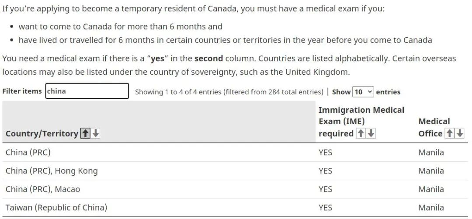Select the Taiwan (Republic of China) row
Screen dimensions: 472x219
[236, 208]
